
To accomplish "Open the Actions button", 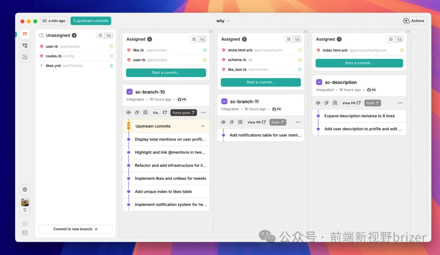I will point(414,21).
